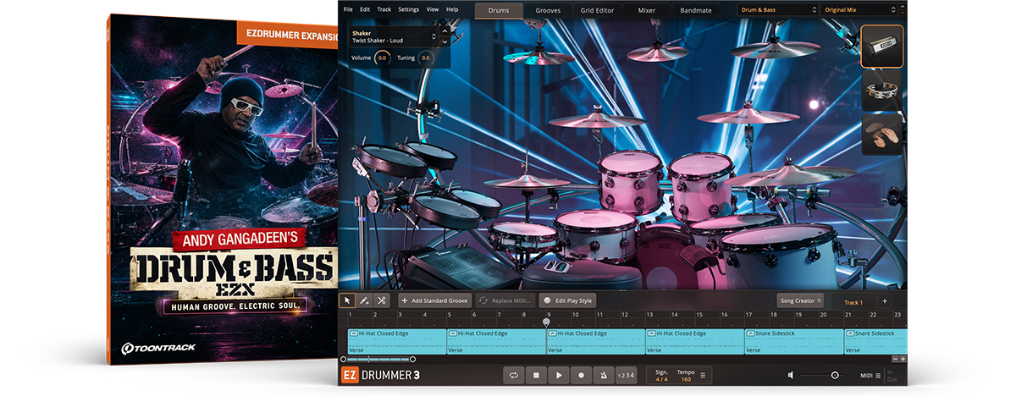This screenshot has width=1016, height=413.
Task: Toggle loop playback on
Action: (x=513, y=375)
